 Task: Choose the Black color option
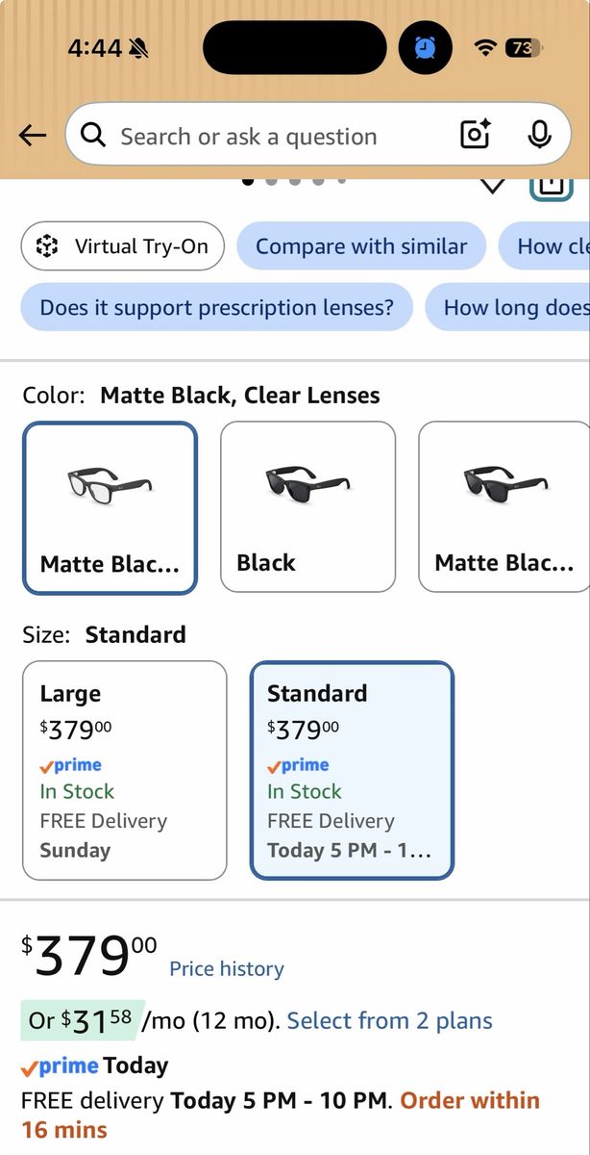click(x=307, y=506)
